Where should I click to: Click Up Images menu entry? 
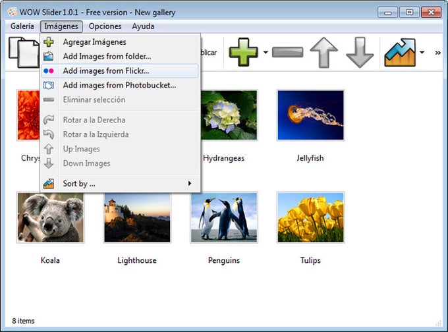pos(120,149)
